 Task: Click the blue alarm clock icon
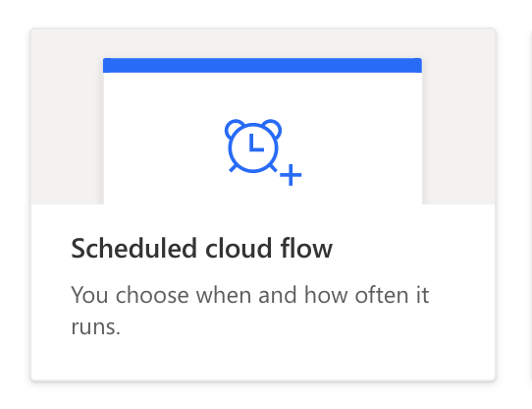[253, 146]
